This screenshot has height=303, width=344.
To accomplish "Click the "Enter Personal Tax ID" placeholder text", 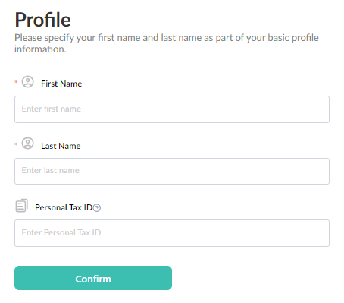I will [x=61, y=232].
